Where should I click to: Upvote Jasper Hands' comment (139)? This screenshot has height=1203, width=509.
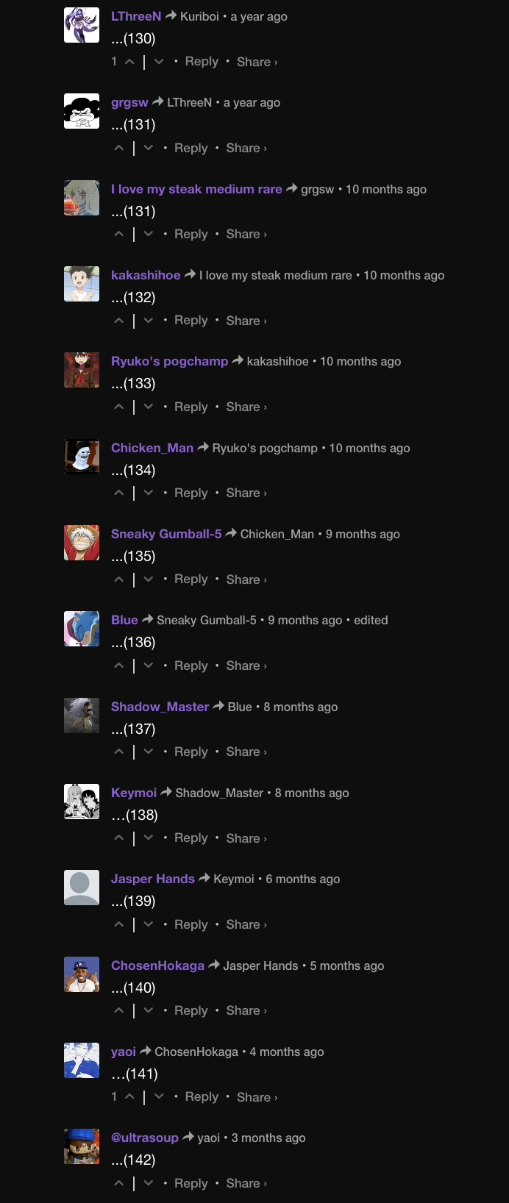coord(119,924)
